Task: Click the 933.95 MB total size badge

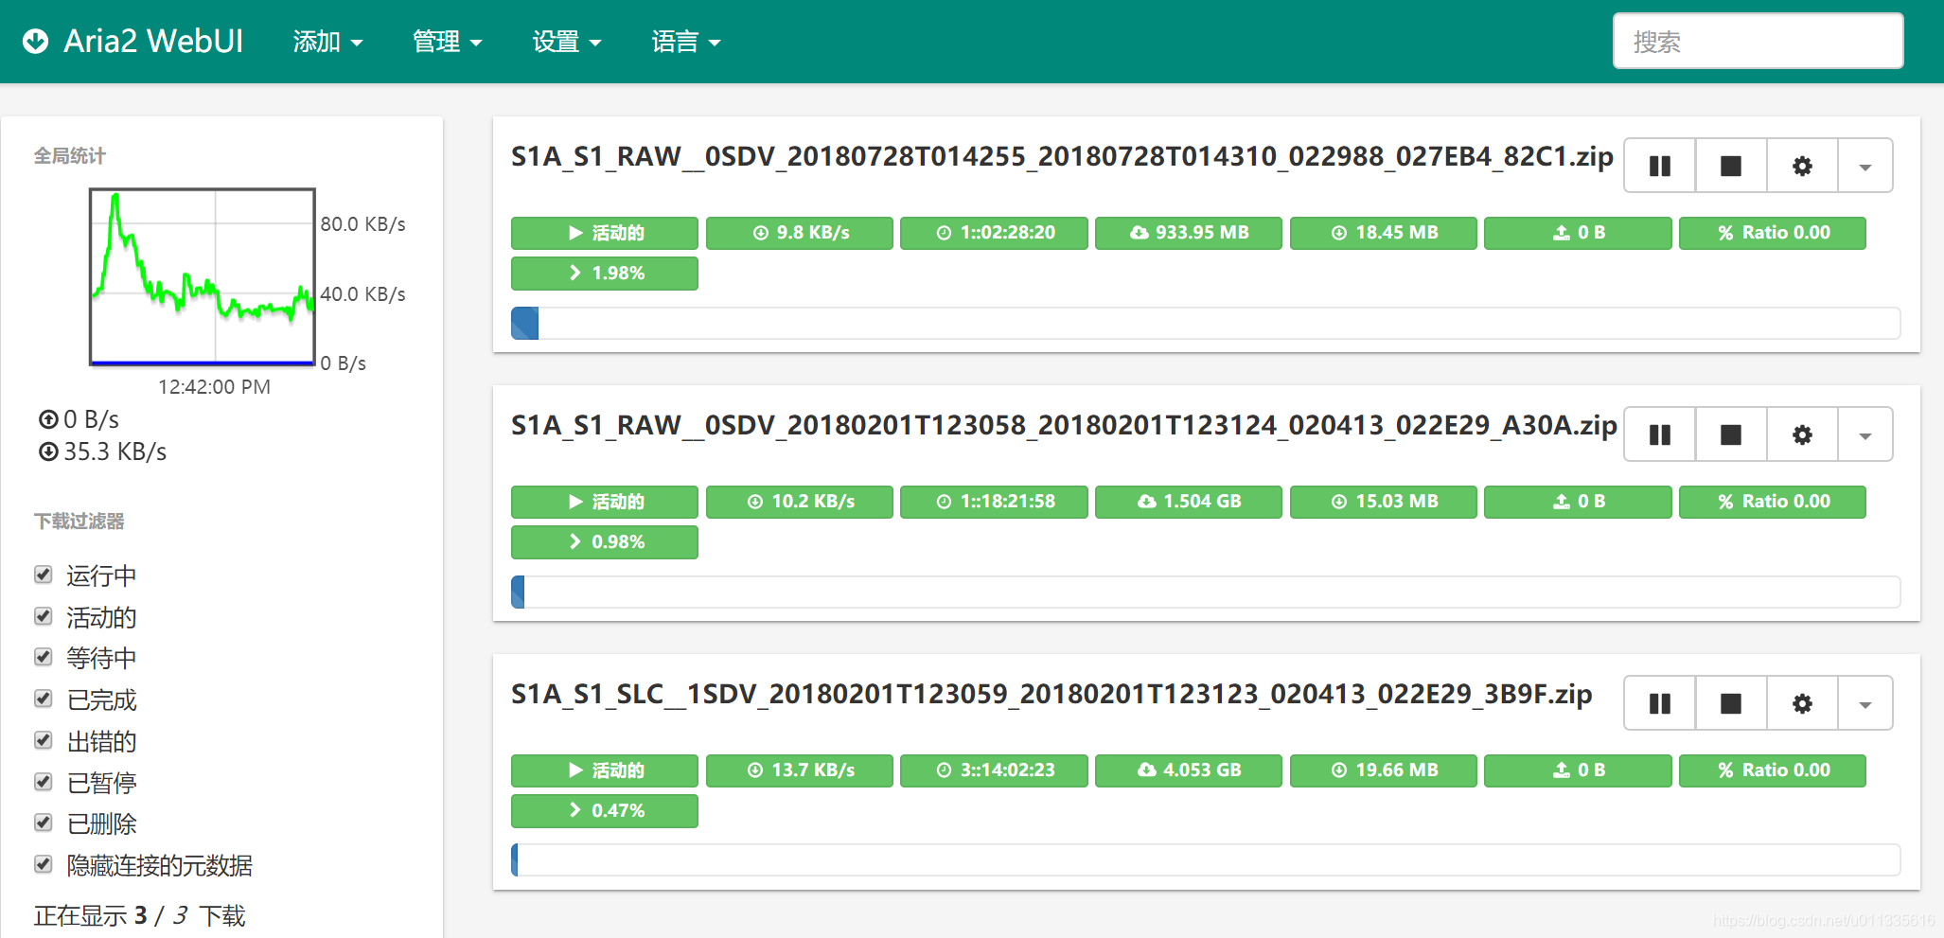Action: (x=1189, y=233)
